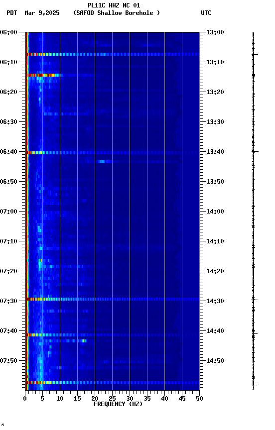This screenshot has height=430, width=275.
Task: Click the 25 Hz axis tick label
Action: tap(112, 399)
